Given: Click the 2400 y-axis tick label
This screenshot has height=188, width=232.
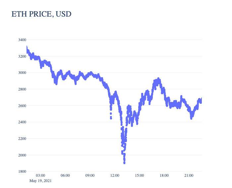Looking at the screenshot, I should point(22,122).
